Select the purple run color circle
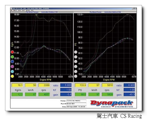 coord(12,67)
